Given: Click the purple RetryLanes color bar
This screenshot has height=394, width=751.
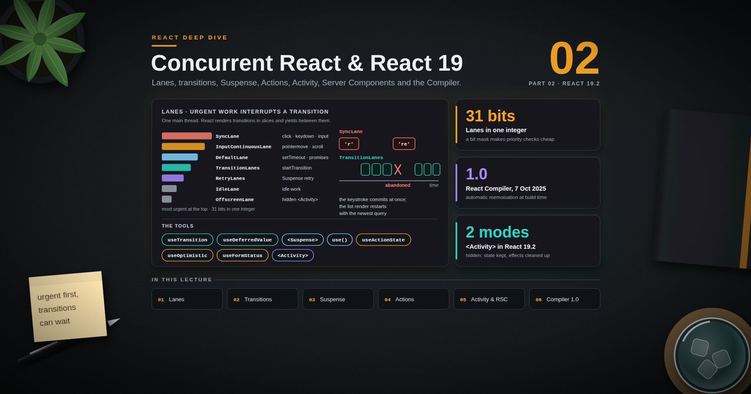Looking at the screenshot, I should pos(173,178).
